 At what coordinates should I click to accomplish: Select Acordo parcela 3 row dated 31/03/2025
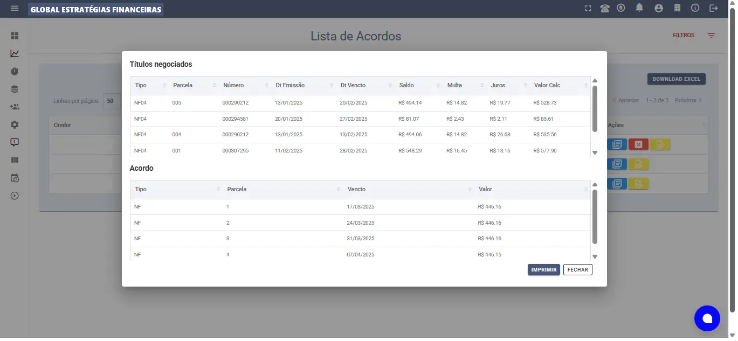click(360, 239)
